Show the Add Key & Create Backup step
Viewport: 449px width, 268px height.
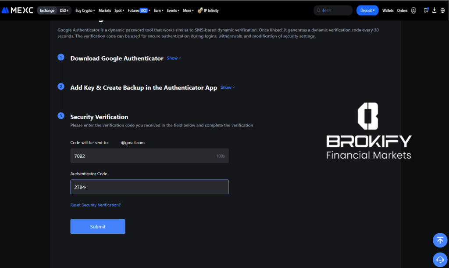(x=228, y=87)
